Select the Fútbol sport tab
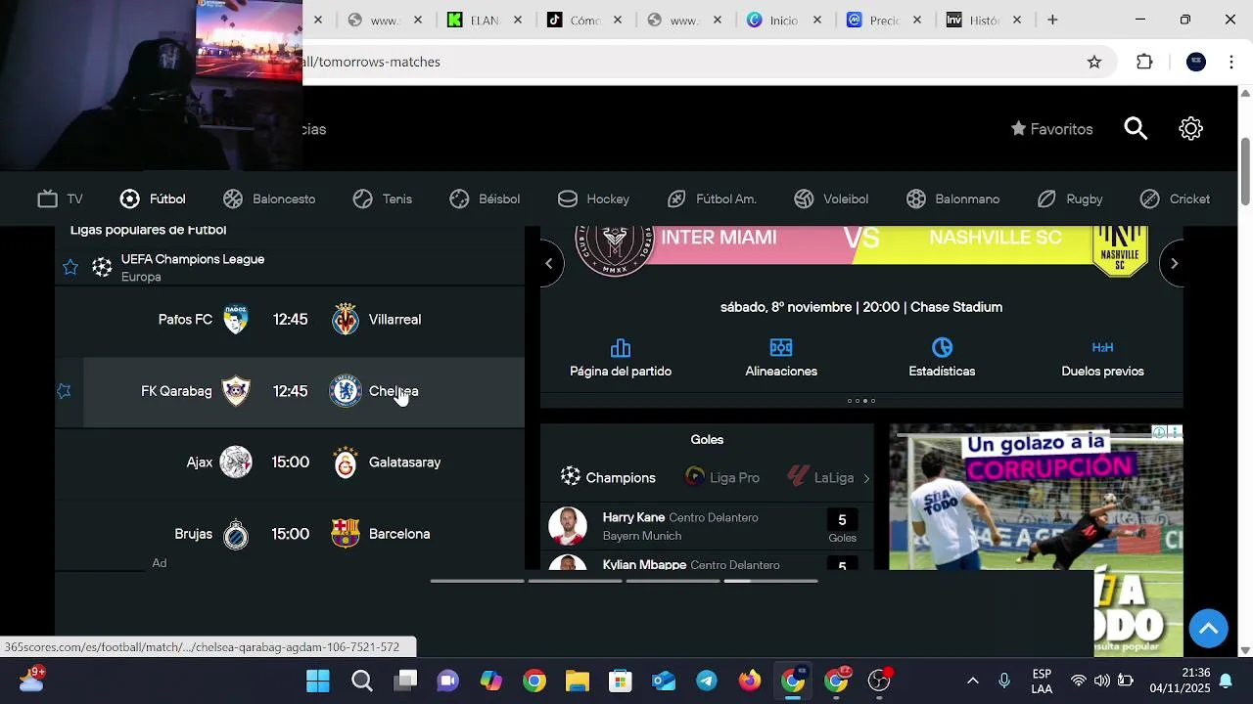1253x704 pixels. pos(153,199)
